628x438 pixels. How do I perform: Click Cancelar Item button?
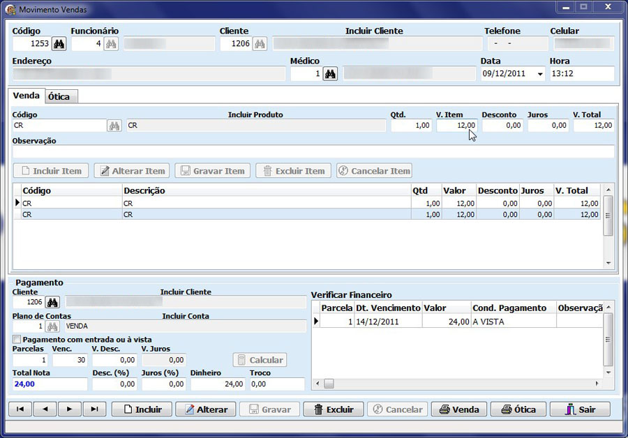pos(375,171)
